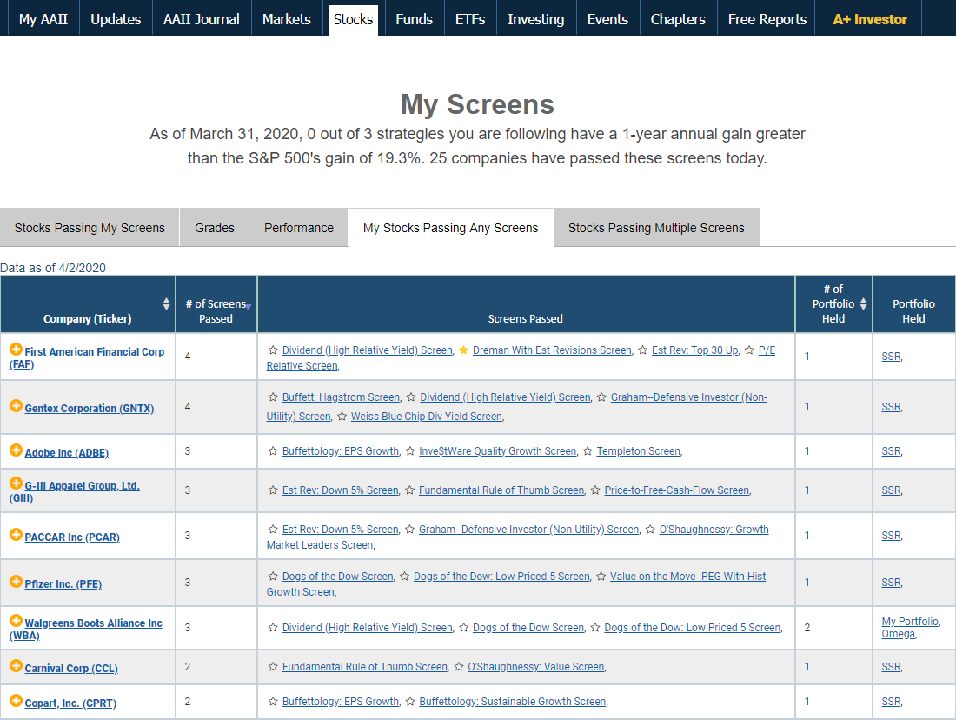Star the Dividend (High Relative Yield) Screen for FAF
This screenshot has width=956, height=720.
pyautogui.click(x=273, y=350)
